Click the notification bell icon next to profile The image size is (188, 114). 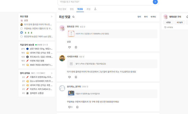[187, 17]
